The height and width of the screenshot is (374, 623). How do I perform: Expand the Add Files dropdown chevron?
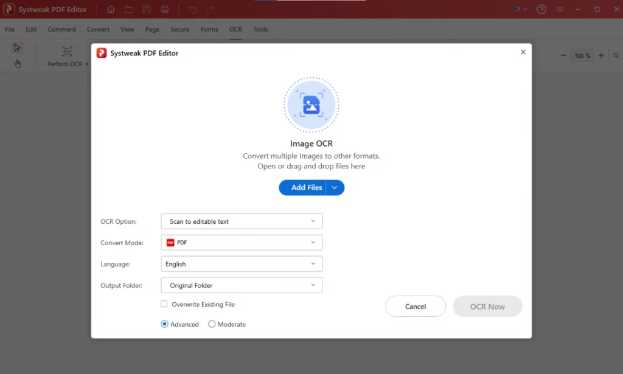[335, 187]
